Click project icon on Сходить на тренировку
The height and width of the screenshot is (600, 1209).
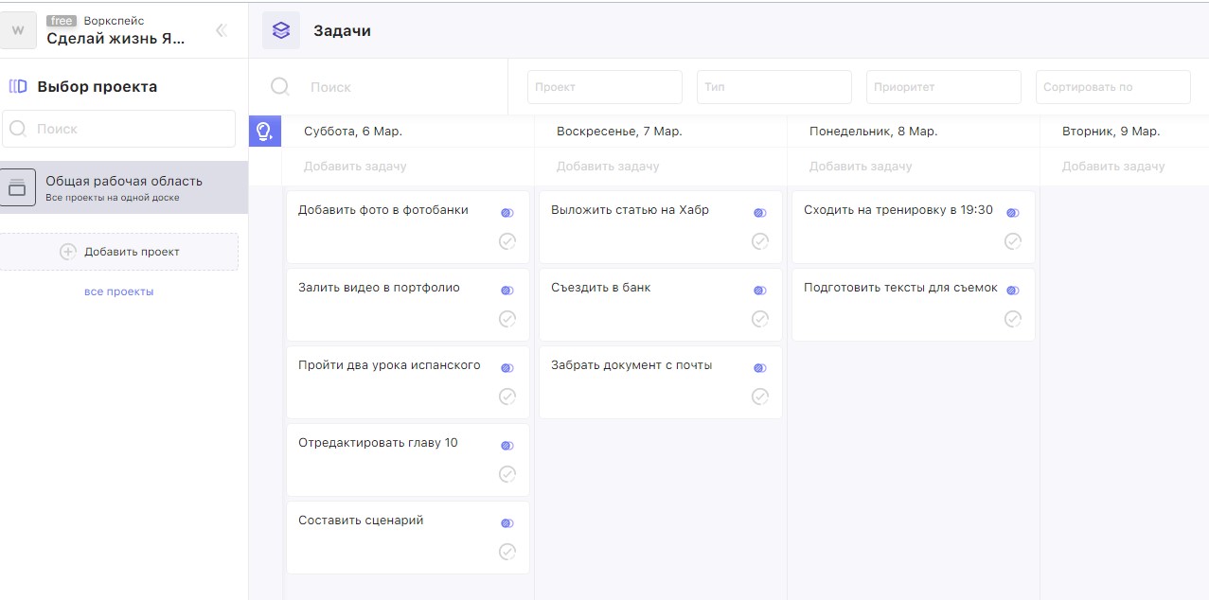tap(1012, 213)
